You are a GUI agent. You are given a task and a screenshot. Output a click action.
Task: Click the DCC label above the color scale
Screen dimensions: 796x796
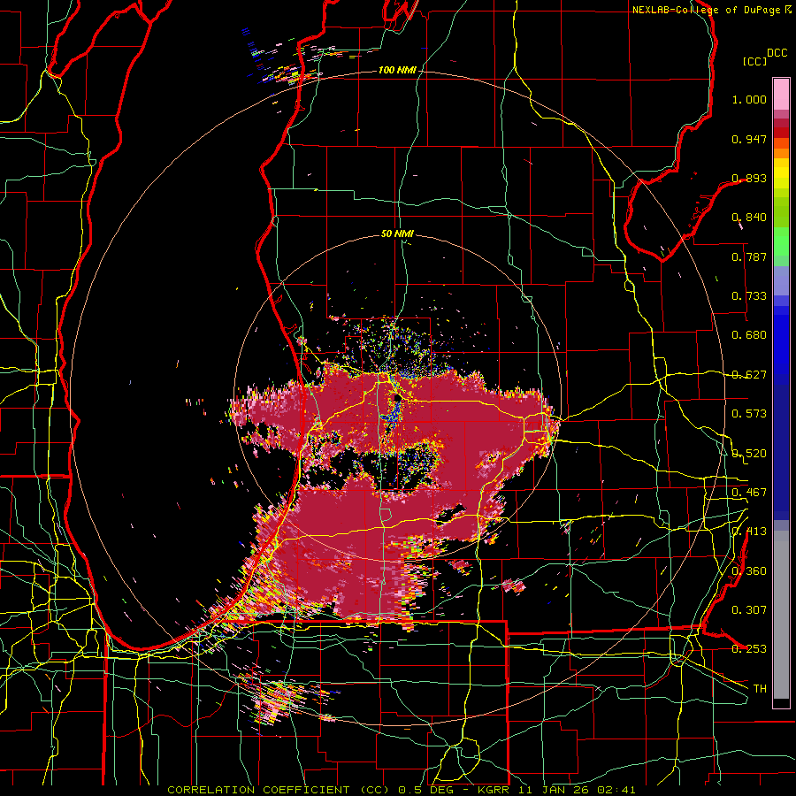(x=777, y=53)
